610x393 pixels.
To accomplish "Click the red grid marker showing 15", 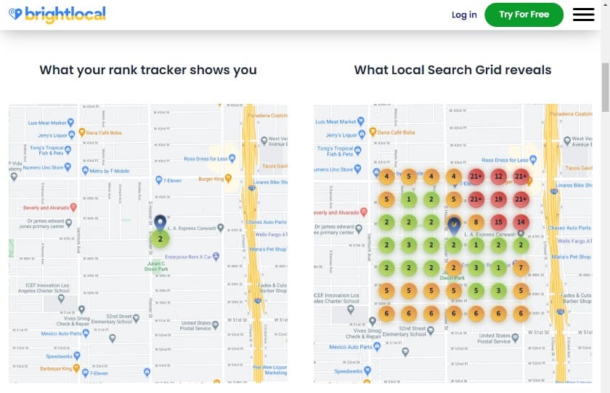I will tap(498, 222).
